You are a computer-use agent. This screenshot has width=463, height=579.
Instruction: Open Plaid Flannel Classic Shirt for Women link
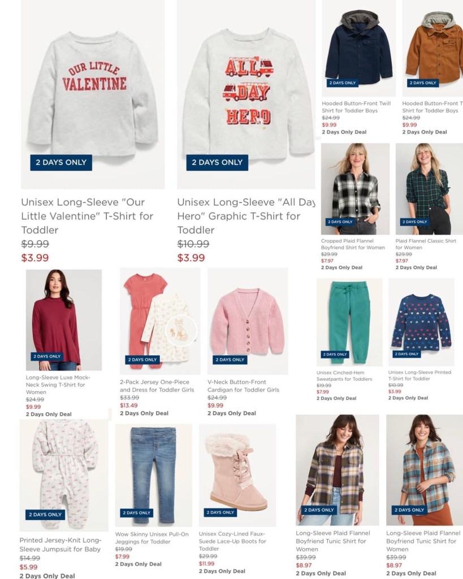(426, 244)
